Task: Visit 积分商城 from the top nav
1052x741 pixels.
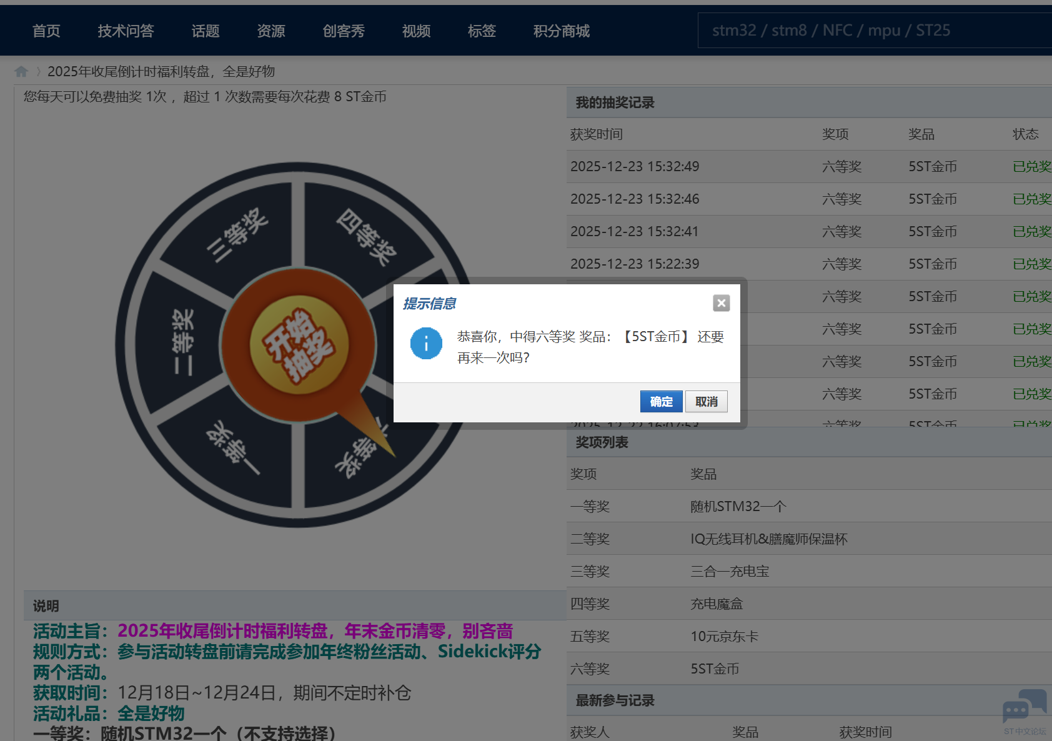Action: point(562,31)
